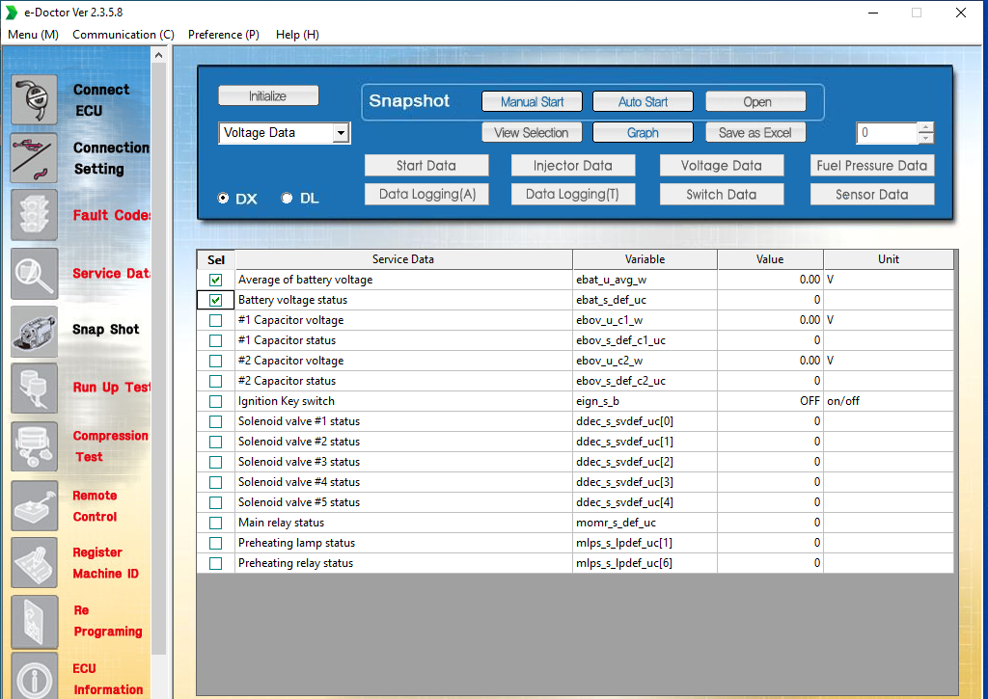Click the e-Doctor app logo icon
The image size is (988, 699).
point(12,13)
